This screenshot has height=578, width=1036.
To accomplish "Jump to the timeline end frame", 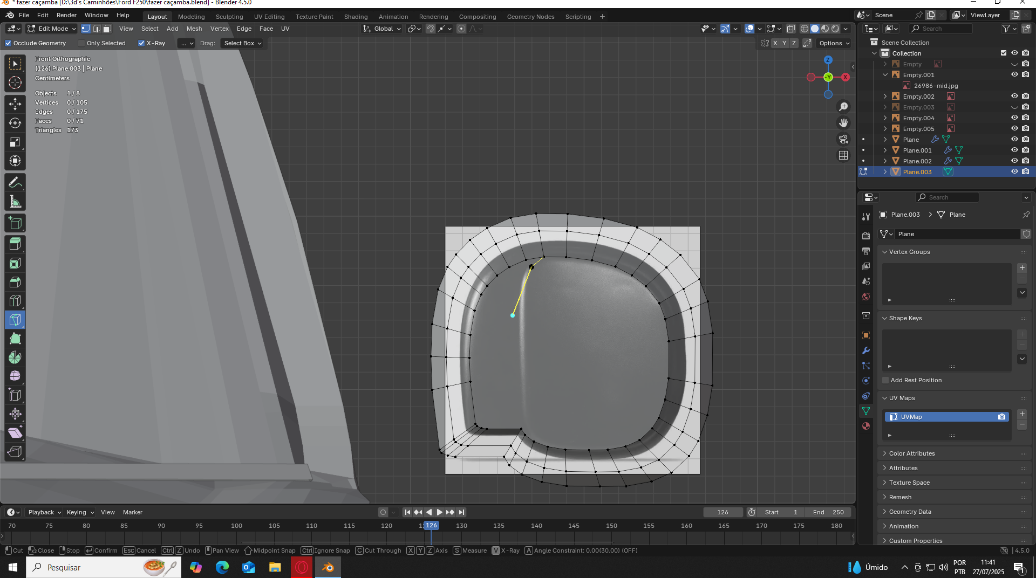I will coord(461,512).
